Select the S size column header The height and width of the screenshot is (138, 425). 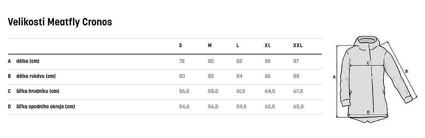pyautogui.click(x=181, y=45)
